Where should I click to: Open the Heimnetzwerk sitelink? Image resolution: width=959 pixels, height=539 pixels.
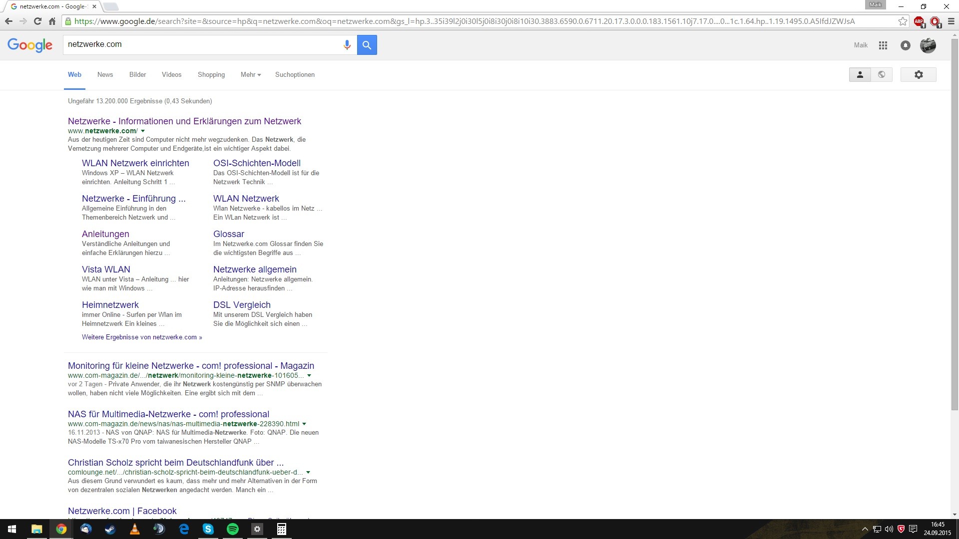coord(110,305)
